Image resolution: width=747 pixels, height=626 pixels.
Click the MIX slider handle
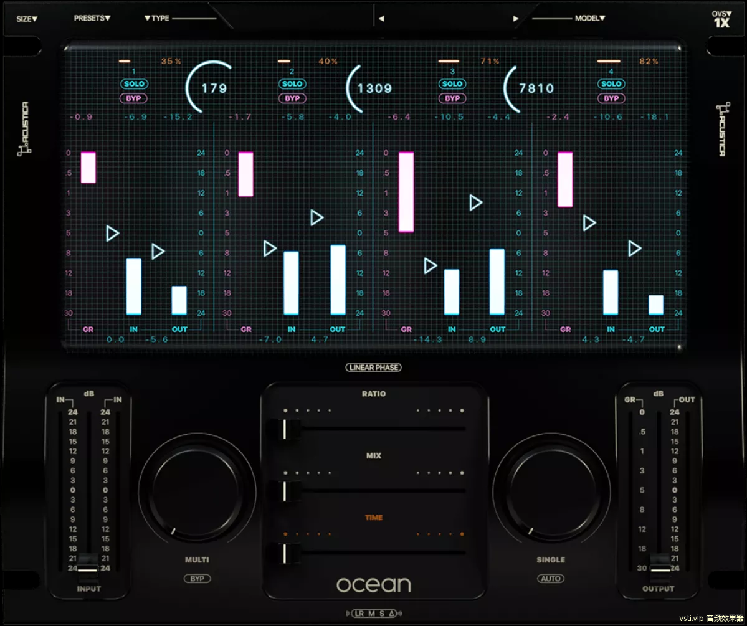coord(285,491)
